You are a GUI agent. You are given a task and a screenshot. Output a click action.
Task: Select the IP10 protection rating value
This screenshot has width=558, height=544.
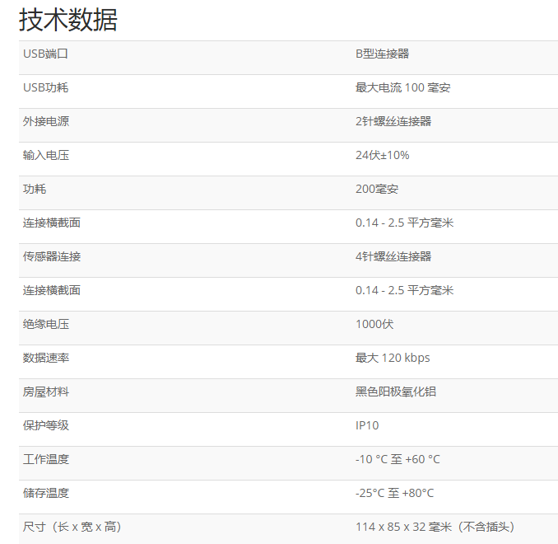point(367,425)
